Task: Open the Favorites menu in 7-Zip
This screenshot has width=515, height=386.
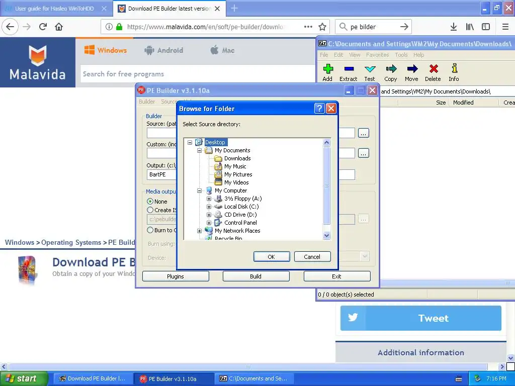Action: pyautogui.click(x=377, y=55)
